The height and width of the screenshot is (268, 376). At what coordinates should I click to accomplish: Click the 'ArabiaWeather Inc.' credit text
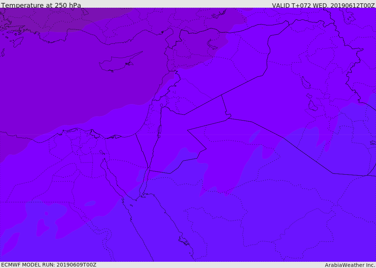(x=350, y=265)
